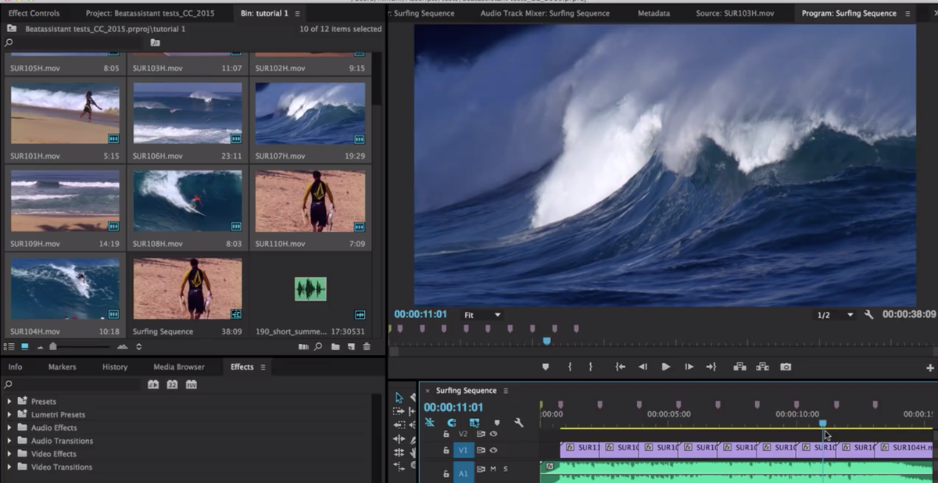Expand the Audio Transitions folder

click(x=9, y=441)
